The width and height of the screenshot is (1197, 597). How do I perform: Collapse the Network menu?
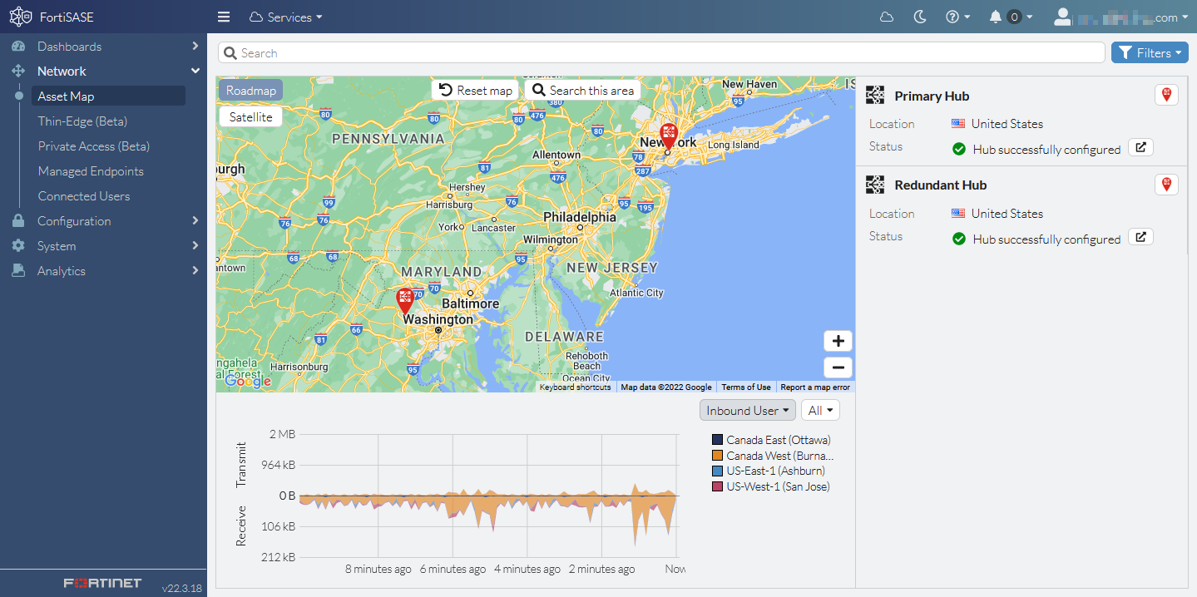(x=103, y=72)
